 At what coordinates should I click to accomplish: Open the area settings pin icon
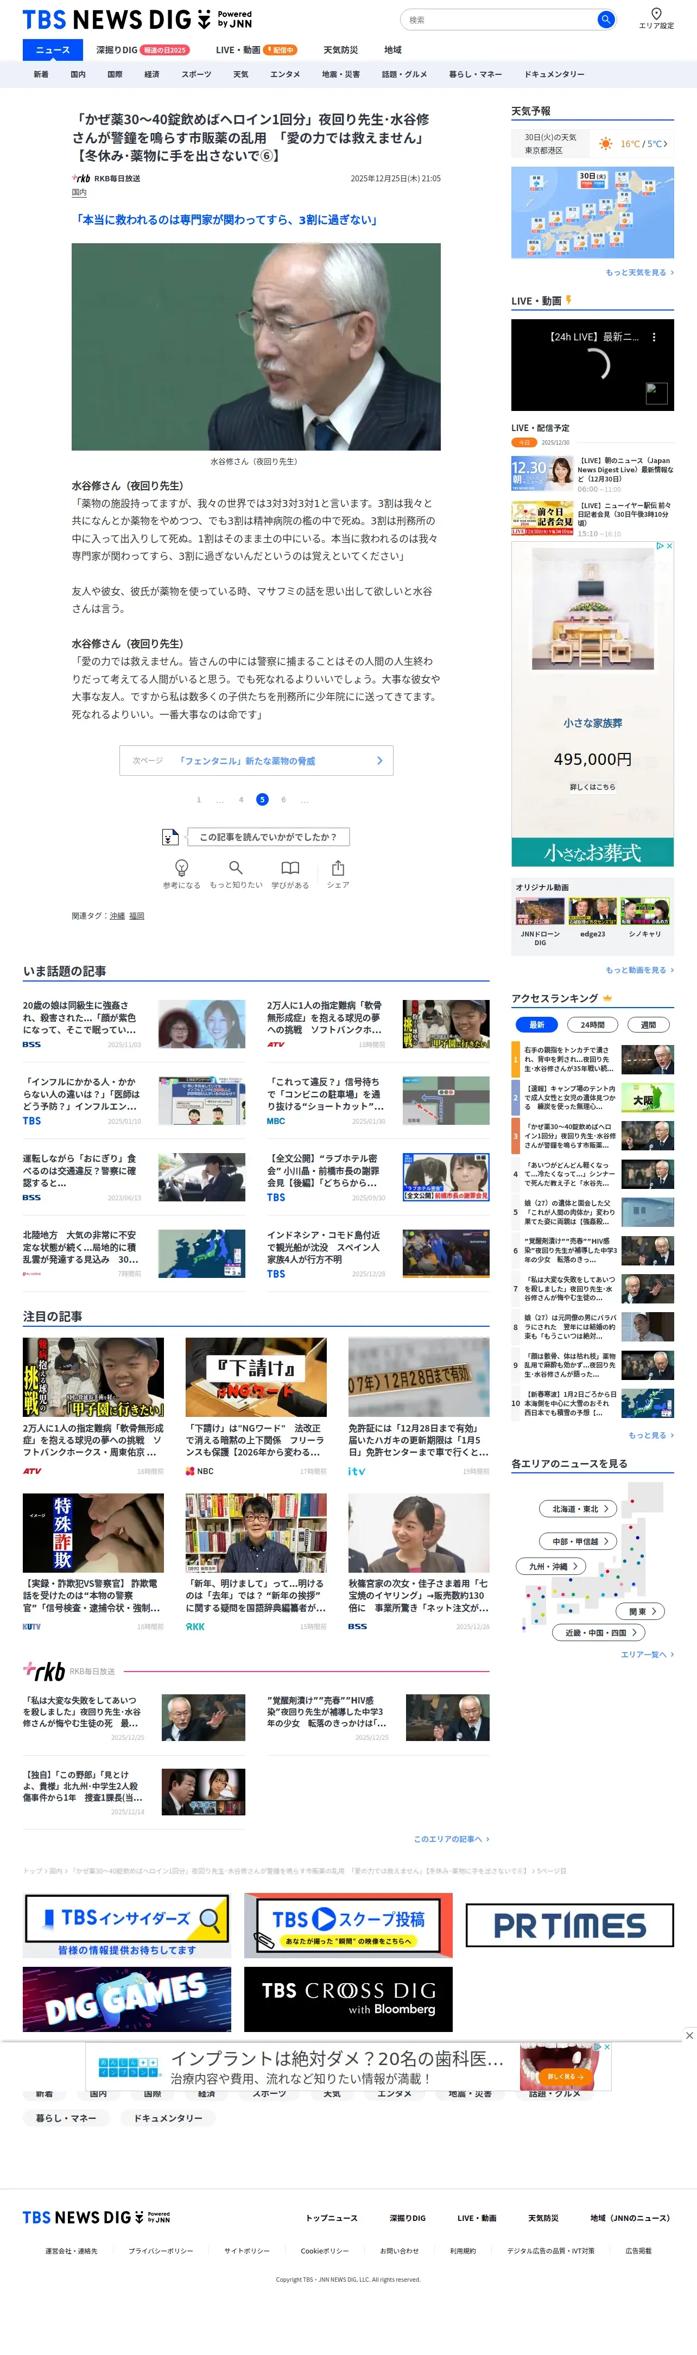click(x=656, y=14)
